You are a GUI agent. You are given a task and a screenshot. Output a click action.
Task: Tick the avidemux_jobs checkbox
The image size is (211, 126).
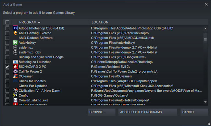tap(7, 52)
